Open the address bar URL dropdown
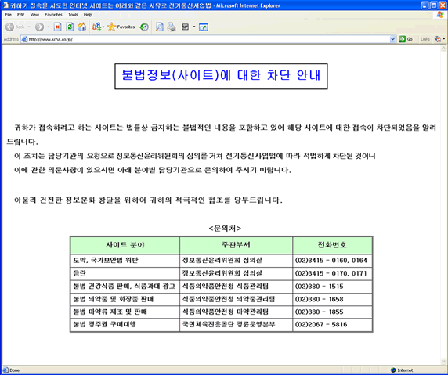Image resolution: width=448 pixels, height=375 pixels. [x=392, y=39]
